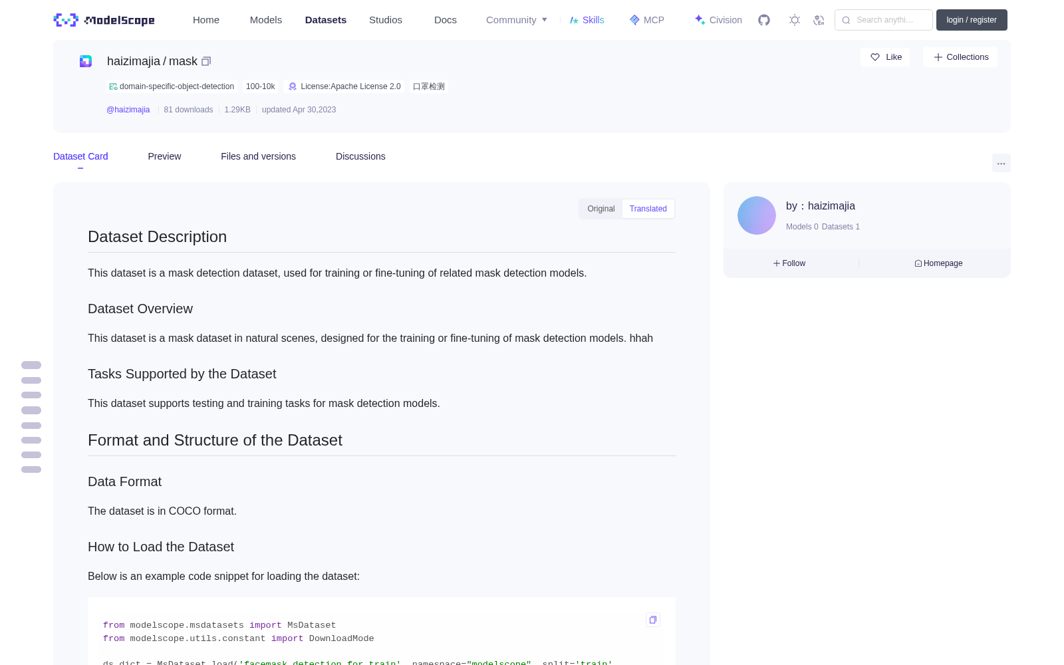Go to the Home page
Image resolution: width=1064 pixels, height=665 pixels.
point(206,20)
